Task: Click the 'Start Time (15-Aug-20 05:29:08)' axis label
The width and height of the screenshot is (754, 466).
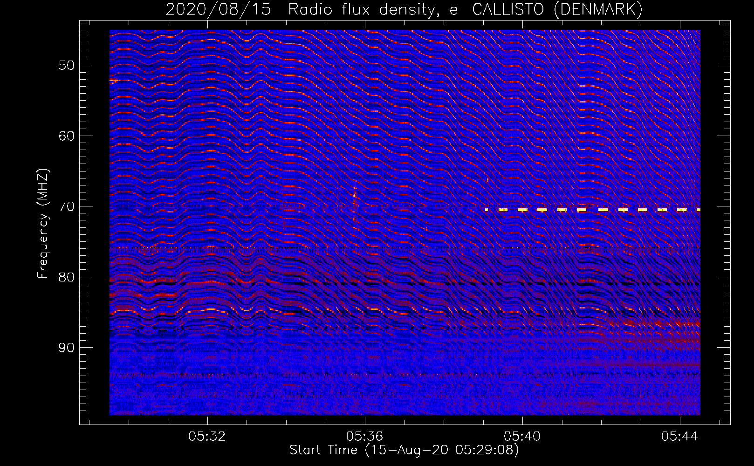Action: [404, 450]
